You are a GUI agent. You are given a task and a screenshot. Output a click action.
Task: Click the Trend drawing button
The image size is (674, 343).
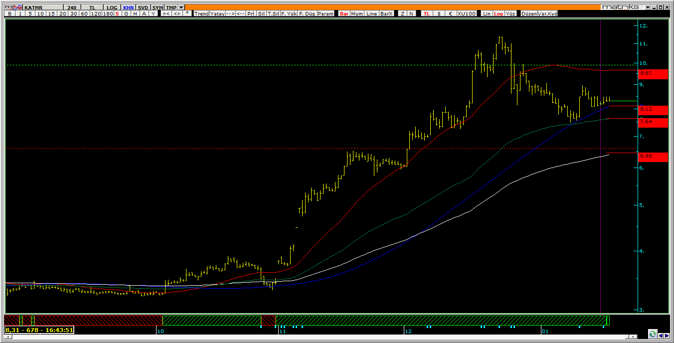(201, 14)
